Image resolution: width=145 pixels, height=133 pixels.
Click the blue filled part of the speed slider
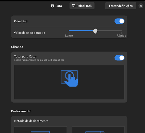(x=81, y=31)
